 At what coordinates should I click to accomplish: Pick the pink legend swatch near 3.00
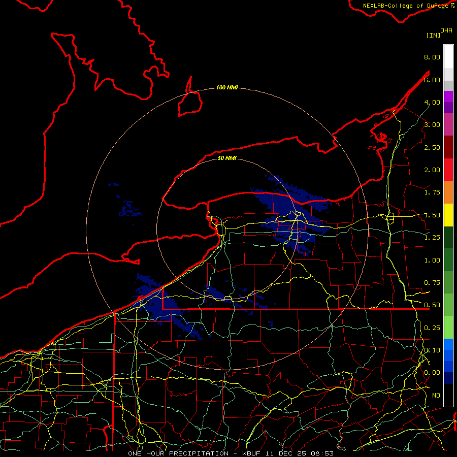pos(448,124)
